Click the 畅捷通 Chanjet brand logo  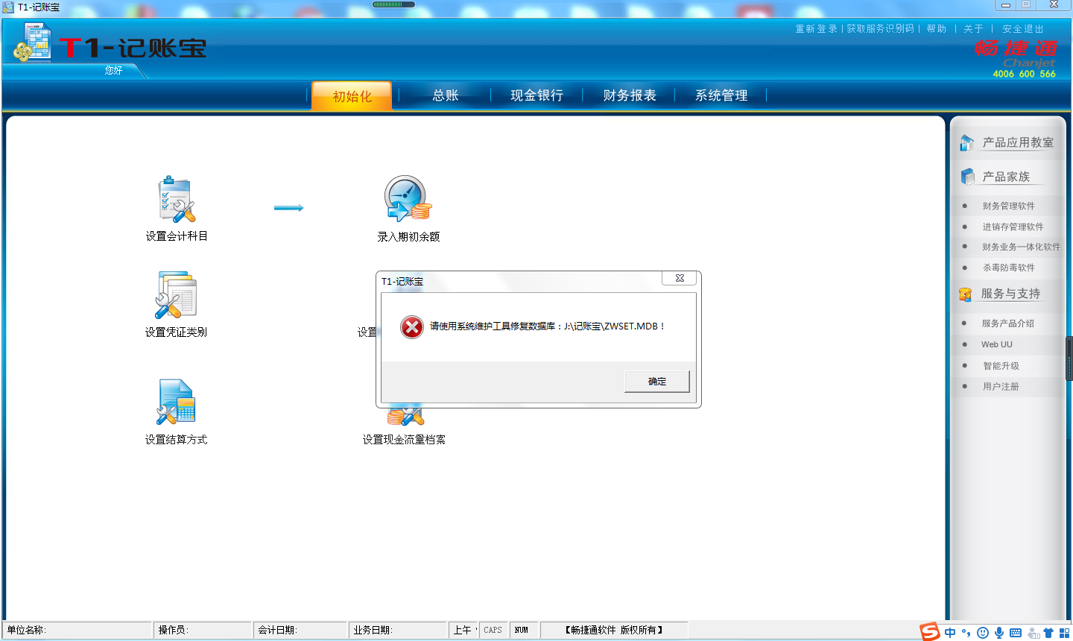click(x=1015, y=53)
